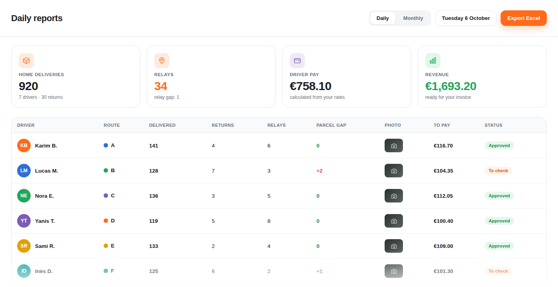
Task: Open Sami R.'s photo camera icon
Action: tap(394, 246)
